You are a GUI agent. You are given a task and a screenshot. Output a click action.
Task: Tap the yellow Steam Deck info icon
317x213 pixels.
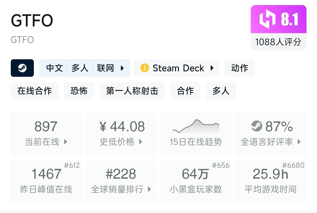144,68
